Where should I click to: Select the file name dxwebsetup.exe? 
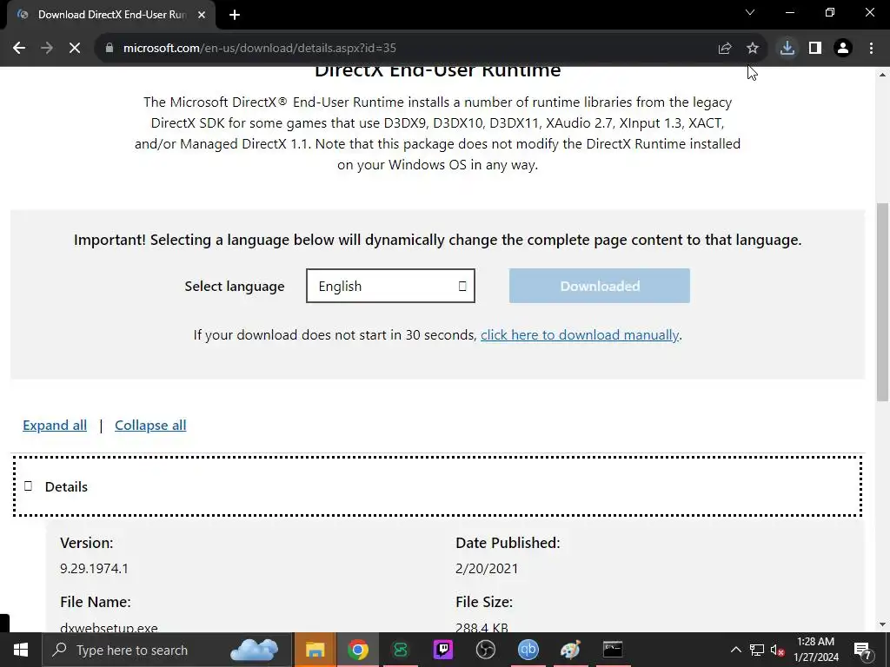coord(109,627)
